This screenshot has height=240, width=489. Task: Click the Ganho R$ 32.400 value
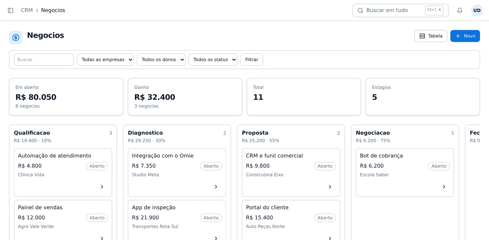click(x=155, y=97)
